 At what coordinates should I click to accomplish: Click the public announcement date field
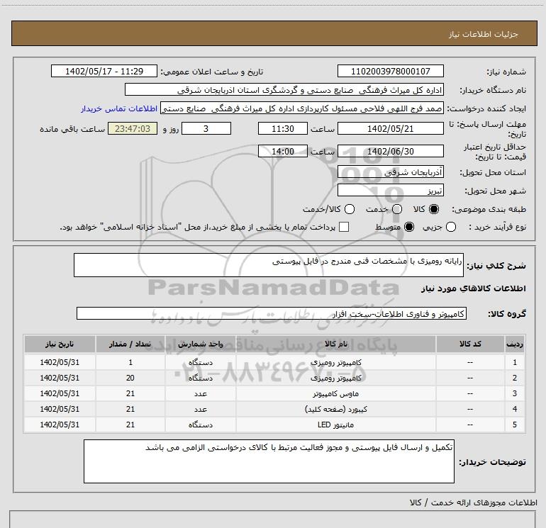pyautogui.click(x=104, y=71)
